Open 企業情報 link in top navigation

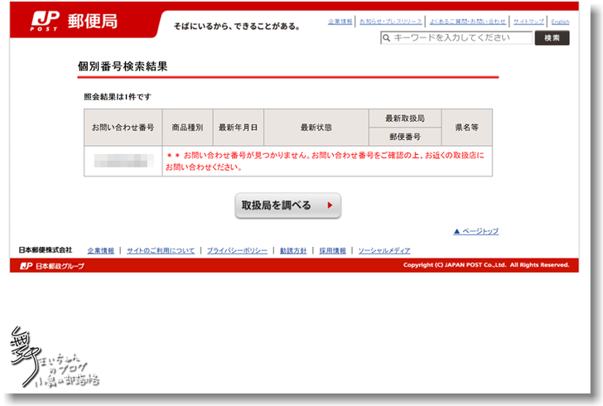(x=340, y=22)
